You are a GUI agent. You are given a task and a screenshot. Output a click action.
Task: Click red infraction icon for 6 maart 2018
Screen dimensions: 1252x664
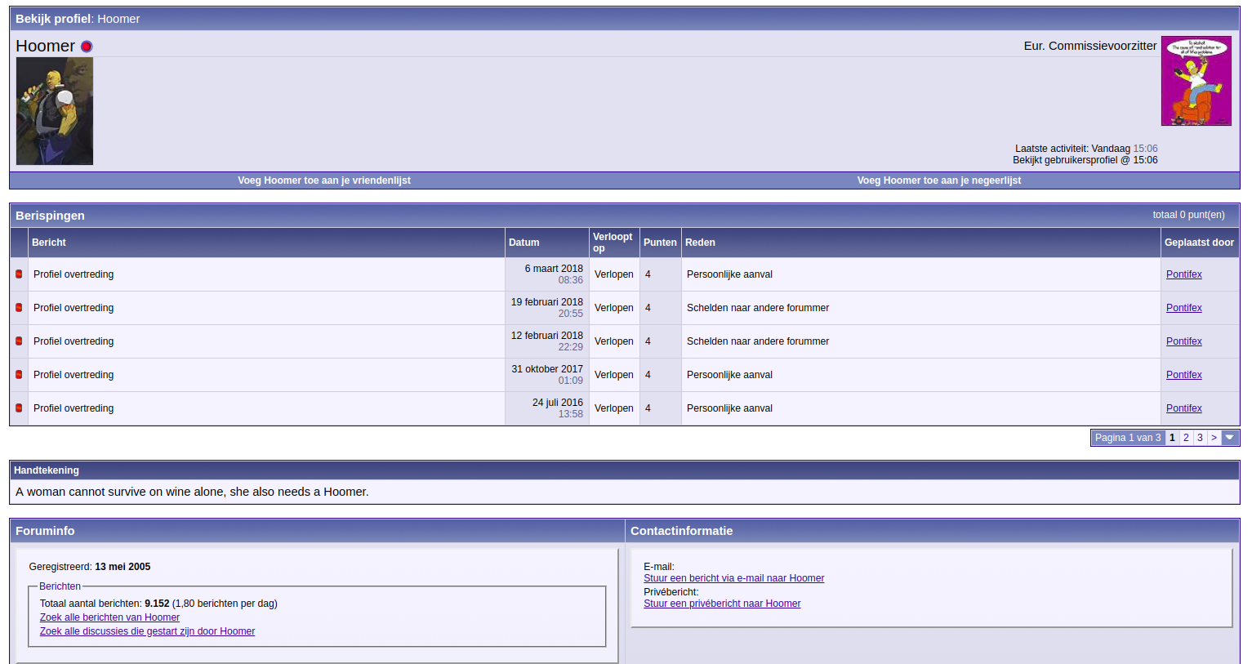(x=19, y=274)
